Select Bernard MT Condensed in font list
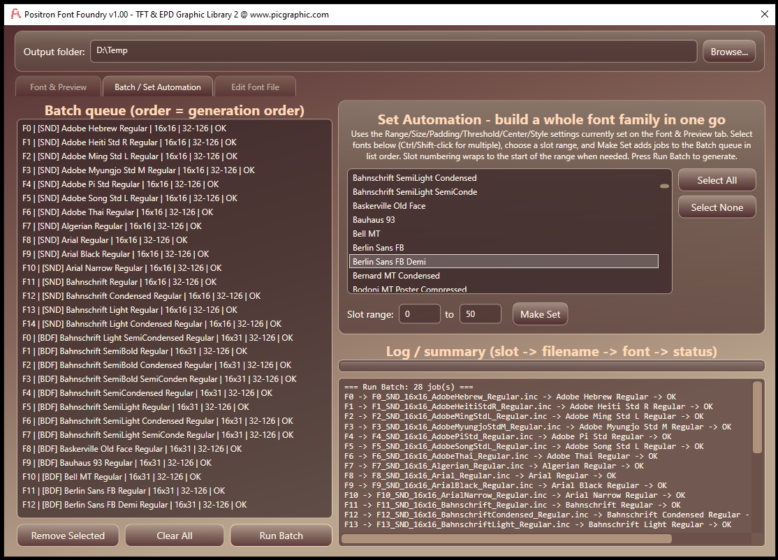The image size is (778, 560). (504, 275)
